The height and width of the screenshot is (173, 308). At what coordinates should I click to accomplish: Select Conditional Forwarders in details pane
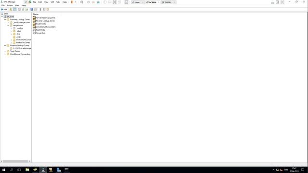46,27
